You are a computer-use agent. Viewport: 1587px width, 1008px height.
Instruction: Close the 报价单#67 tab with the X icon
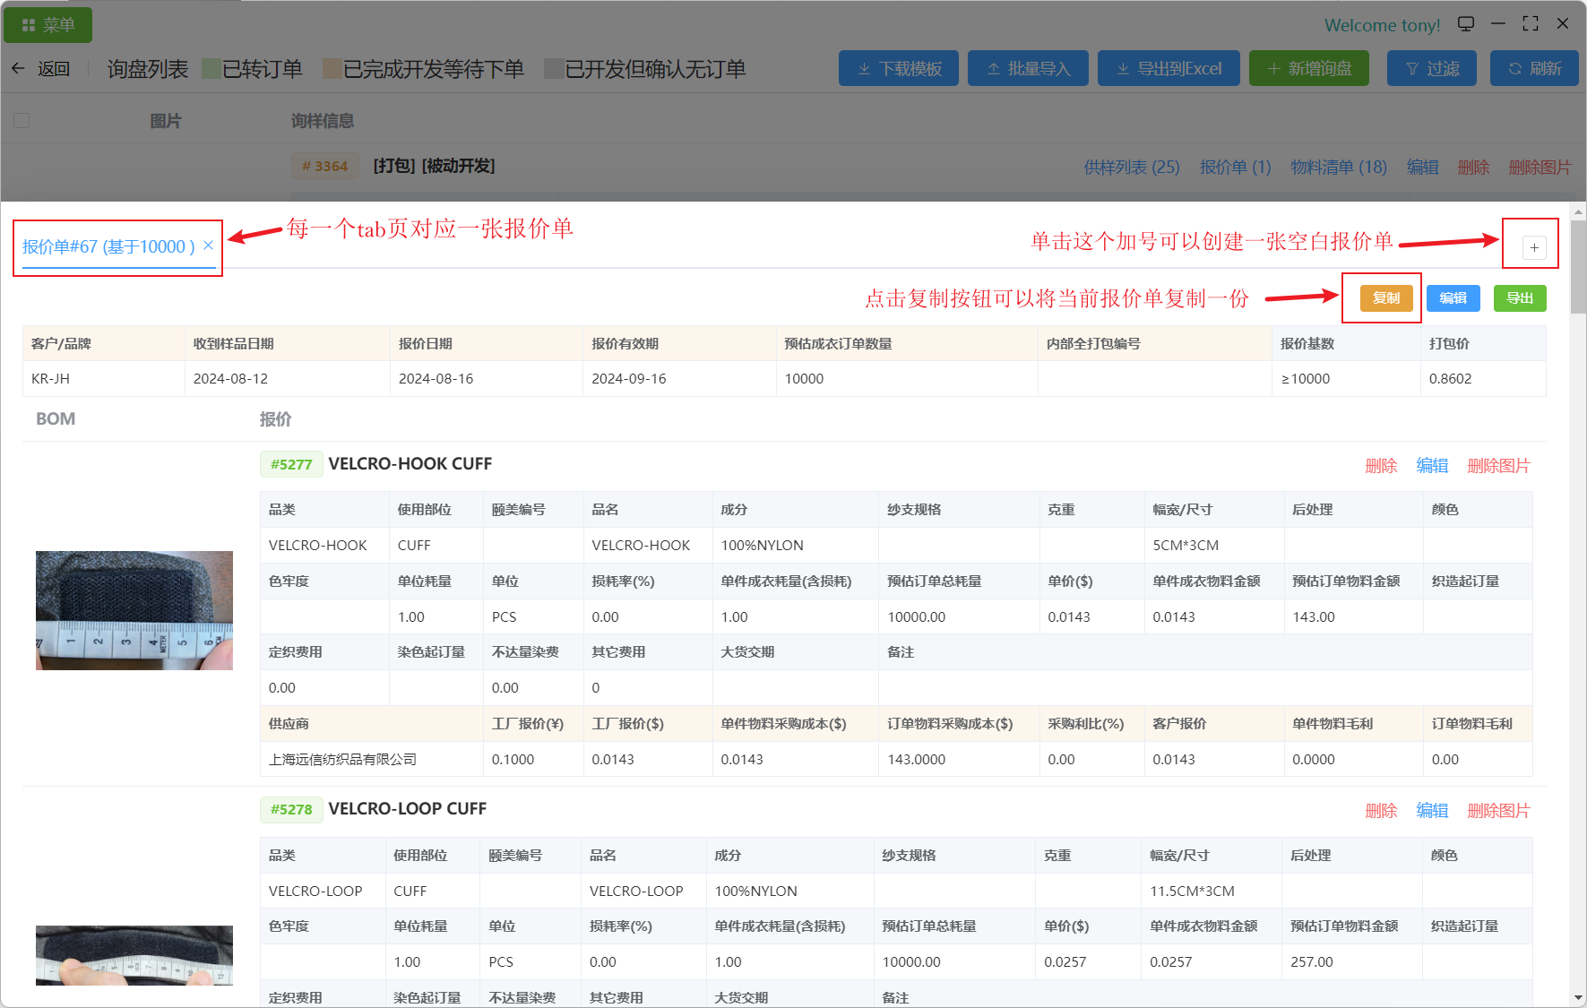(208, 246)
